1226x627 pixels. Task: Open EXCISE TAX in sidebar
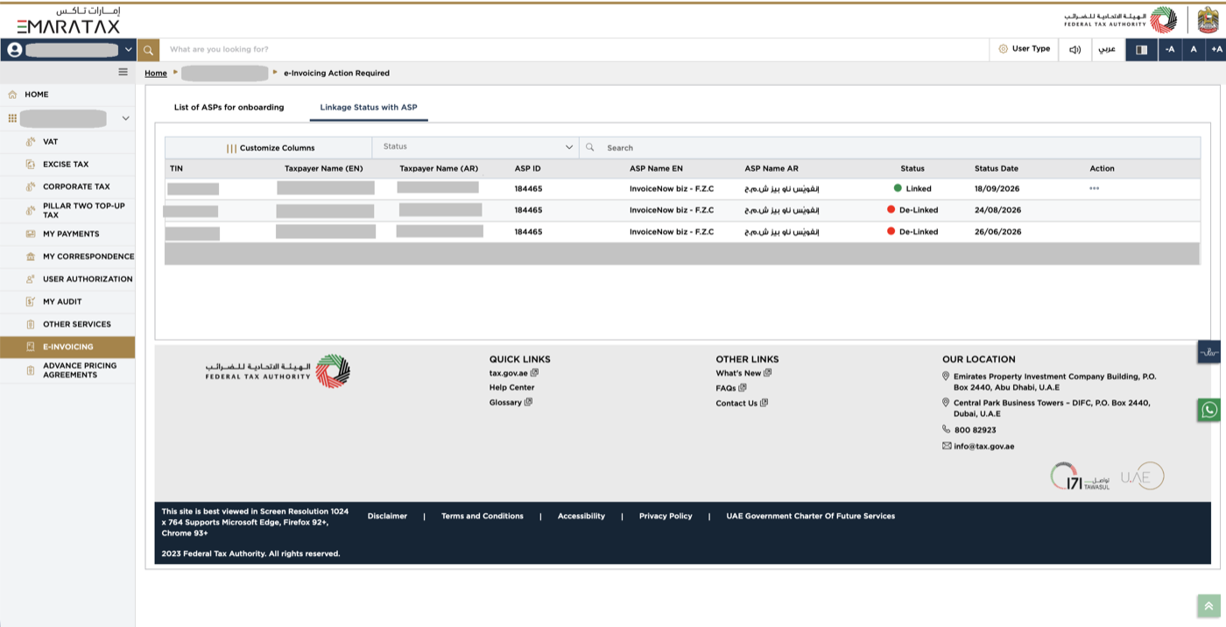click(x=67, y=165)
